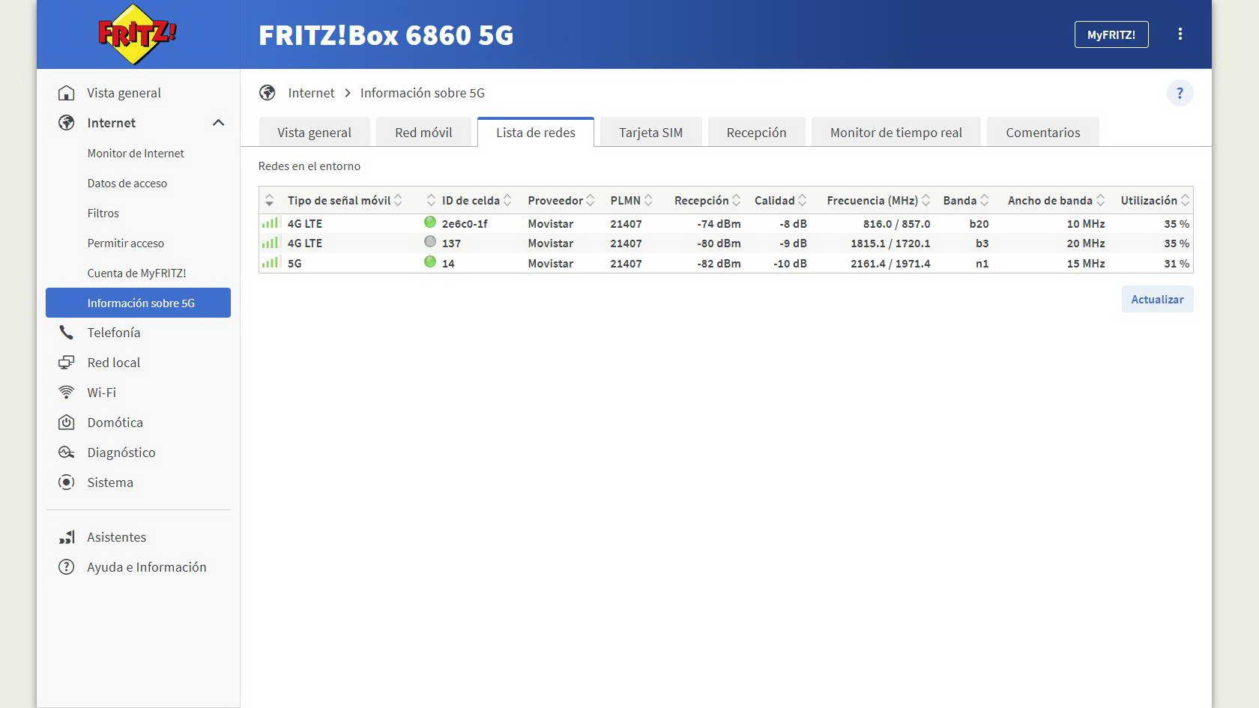
Task: Click green status dot for cell 14
Action: tap(430, 261)
